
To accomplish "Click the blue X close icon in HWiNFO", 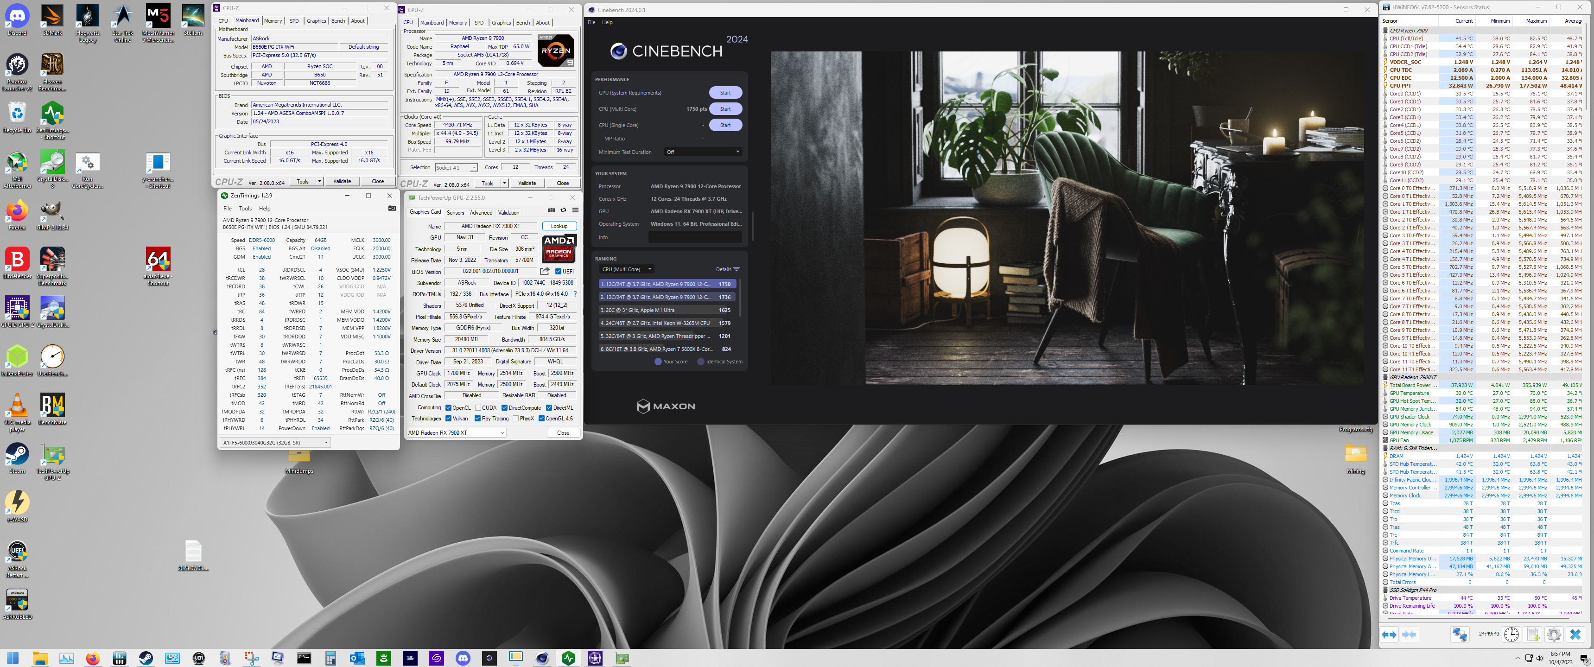I will coord(1575,634).
